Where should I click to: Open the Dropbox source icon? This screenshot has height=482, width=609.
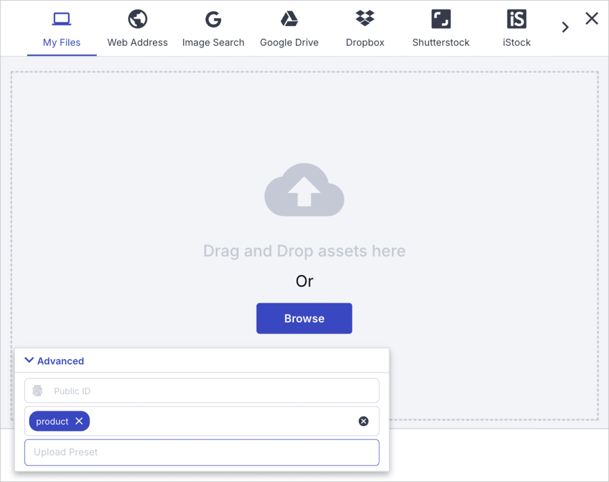365,19
